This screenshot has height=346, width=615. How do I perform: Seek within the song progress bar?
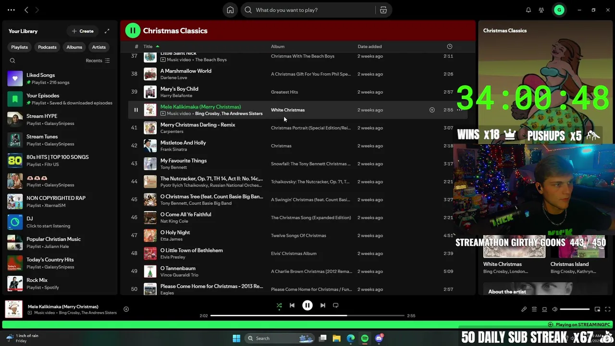pos(307,316)
